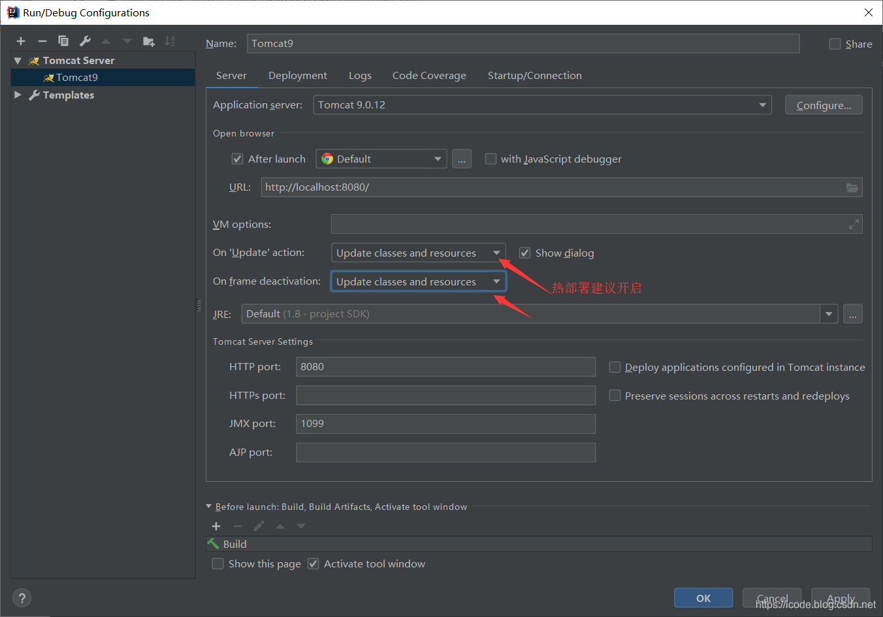Move before-launch task up arrow
Screen dimensions: 883x617
point(280,526)
